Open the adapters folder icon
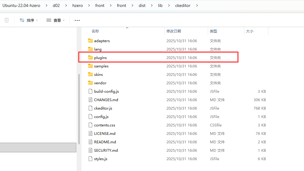The width and height of the screenshot is (304, 171). pyautogui.click(x=90, y=41)
